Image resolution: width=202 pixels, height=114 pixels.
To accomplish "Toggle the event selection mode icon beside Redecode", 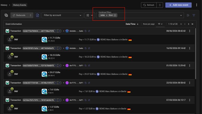I will coord(6,15).
